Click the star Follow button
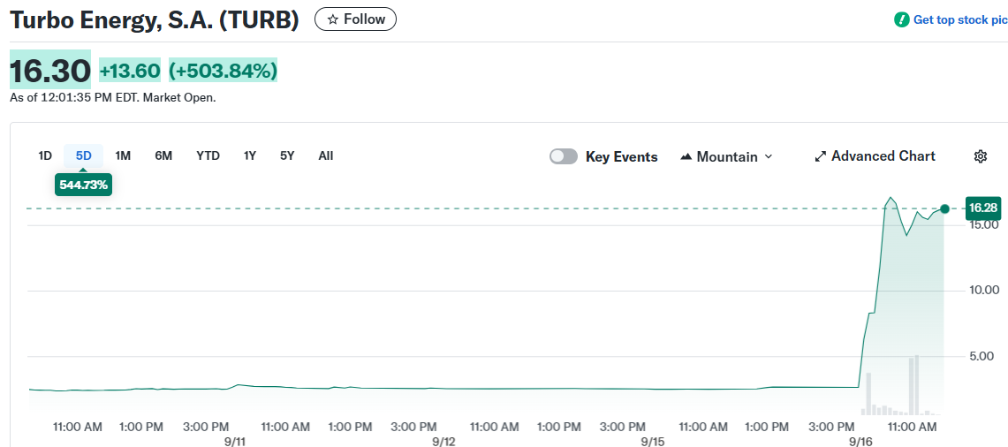Viewport: 1008px width, 447px height. coord(355,19)
